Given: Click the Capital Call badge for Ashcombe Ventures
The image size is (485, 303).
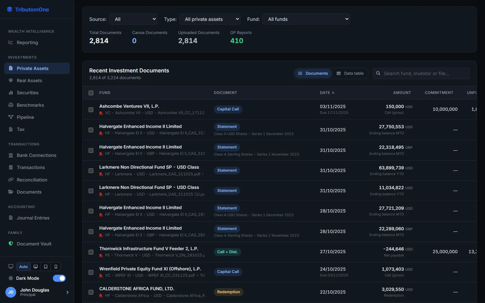Looking at the screenshot, I should tap(228, 109).
